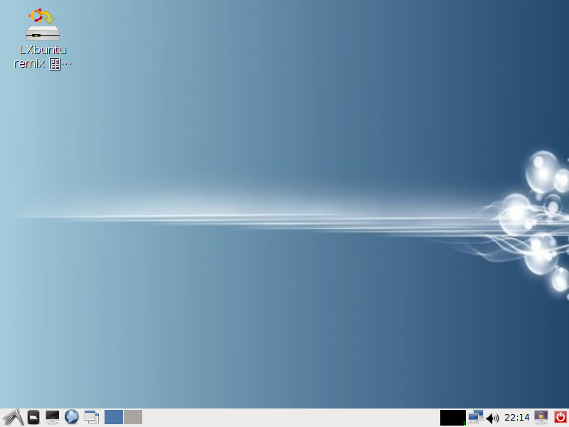Open the LXDE start menu
Screen dimensions: 569x427
13,417
